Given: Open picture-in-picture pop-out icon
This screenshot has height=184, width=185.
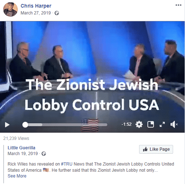Looking at the screenshot, I should point(151,124).
